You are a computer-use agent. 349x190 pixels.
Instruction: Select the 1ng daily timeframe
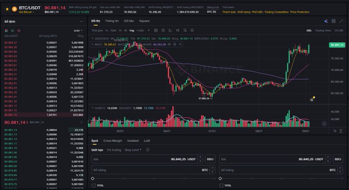132,30
